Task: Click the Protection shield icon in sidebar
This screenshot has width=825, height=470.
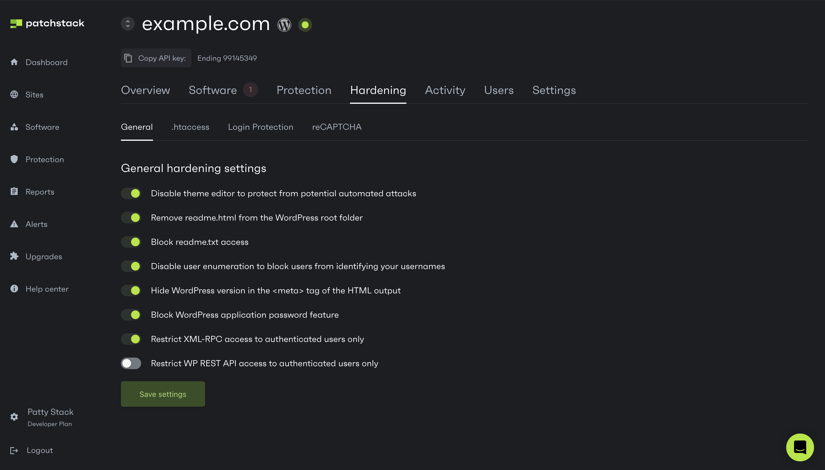Action: (x=14, y=159)
